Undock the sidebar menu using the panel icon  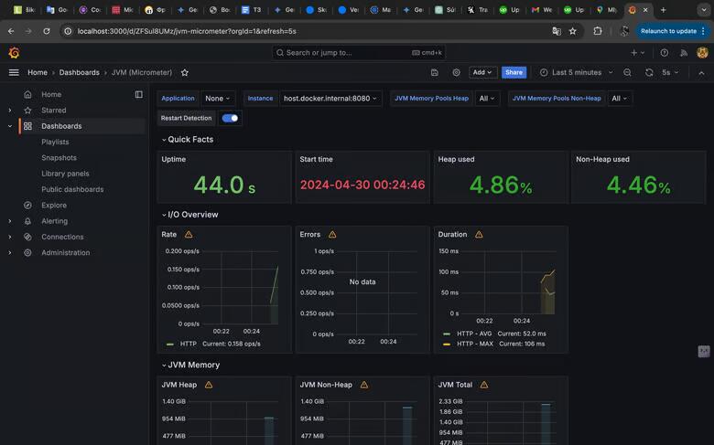click(139, 94)
